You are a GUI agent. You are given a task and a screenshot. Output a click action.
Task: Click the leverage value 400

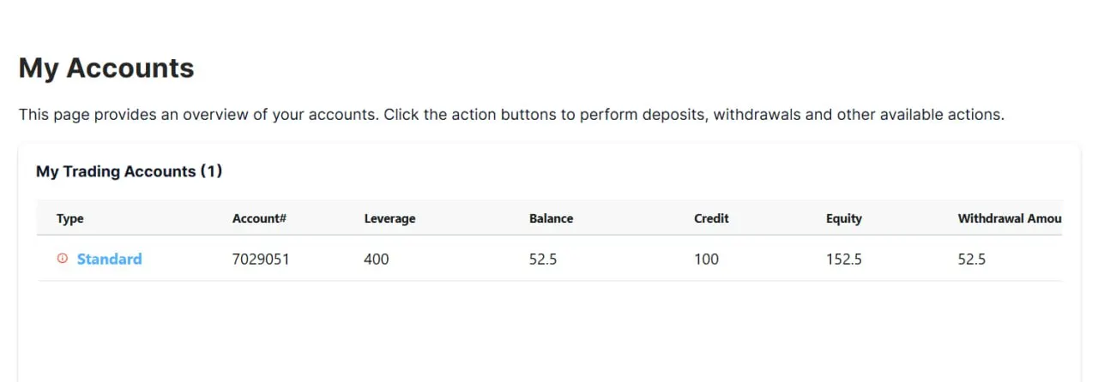pyautogui.click(x=377, y=259)
